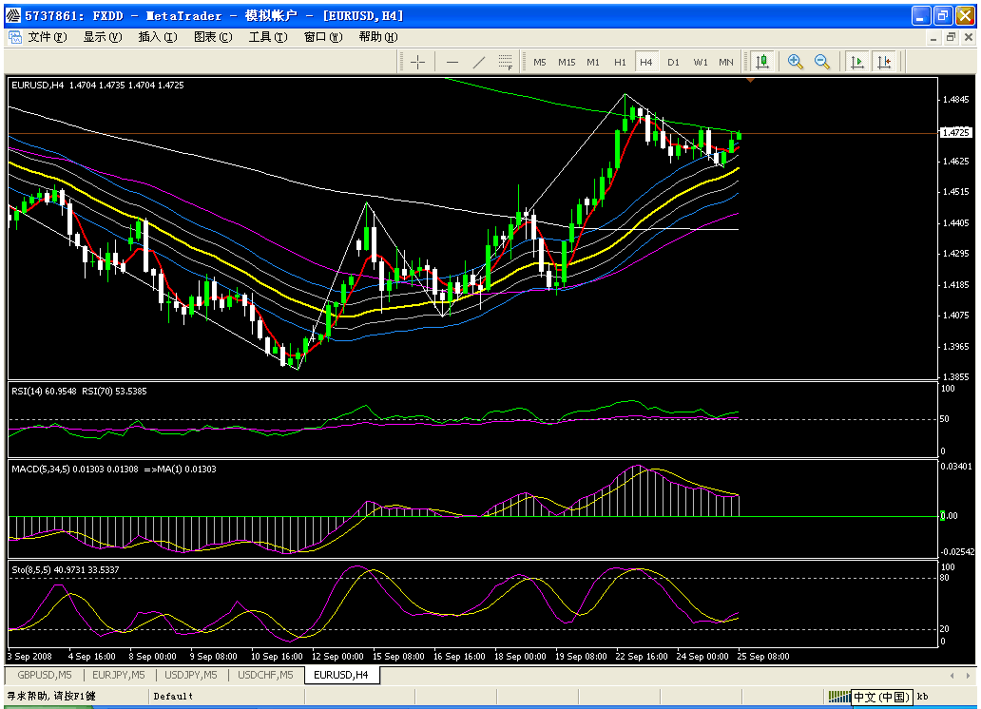
Task: Select the trendline drawing tool
Action: (479, 62)
